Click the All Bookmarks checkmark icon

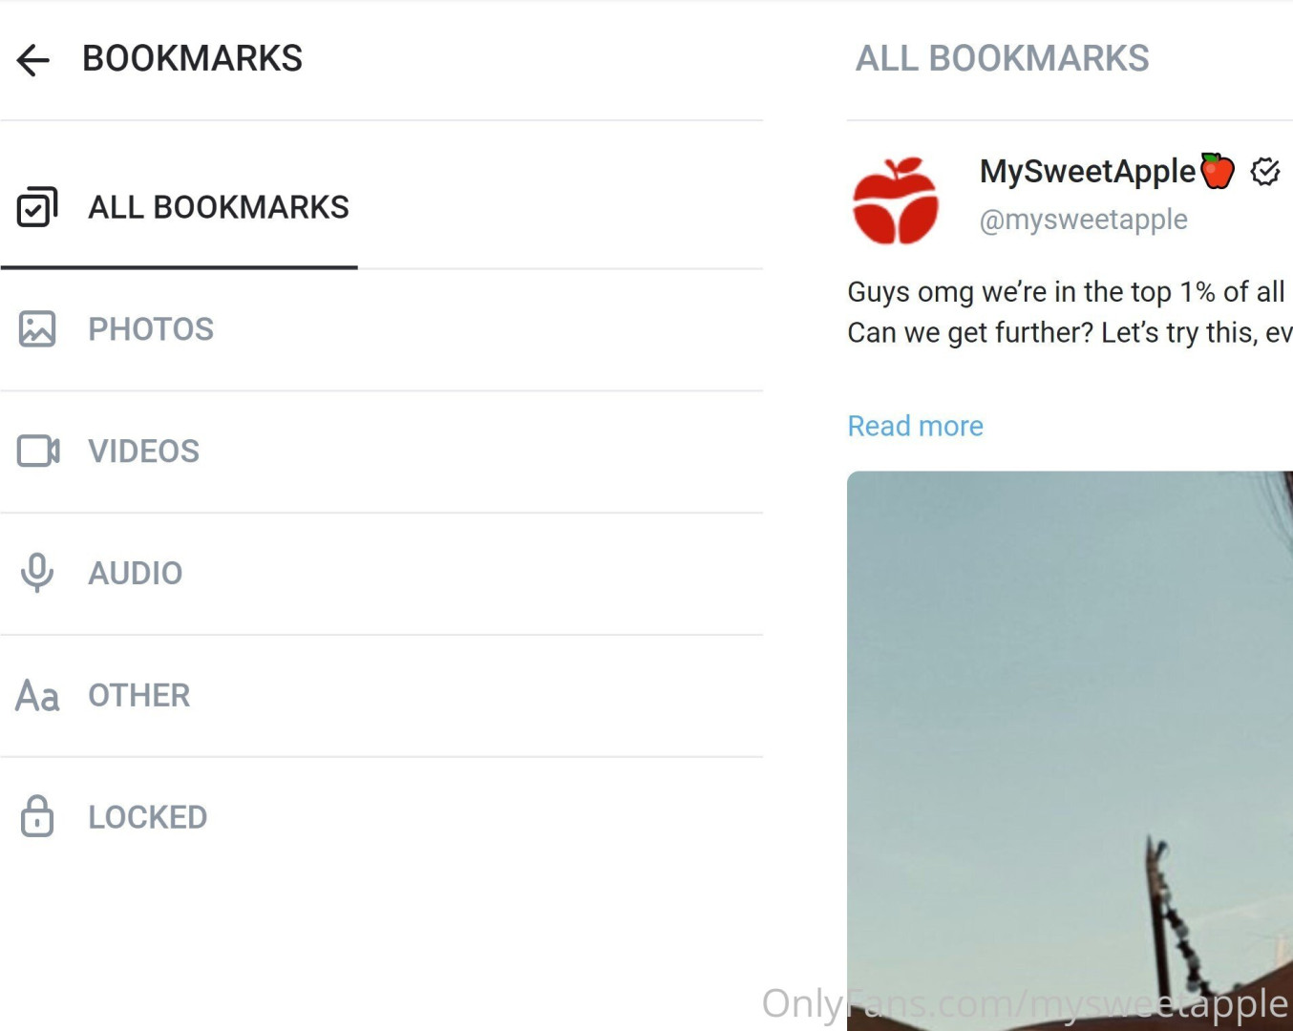[x=37, y=207]
